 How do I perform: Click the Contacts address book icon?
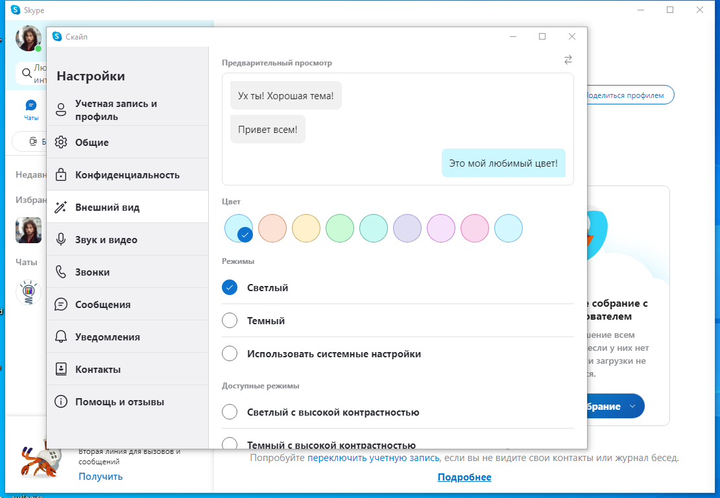pos(60,369)
